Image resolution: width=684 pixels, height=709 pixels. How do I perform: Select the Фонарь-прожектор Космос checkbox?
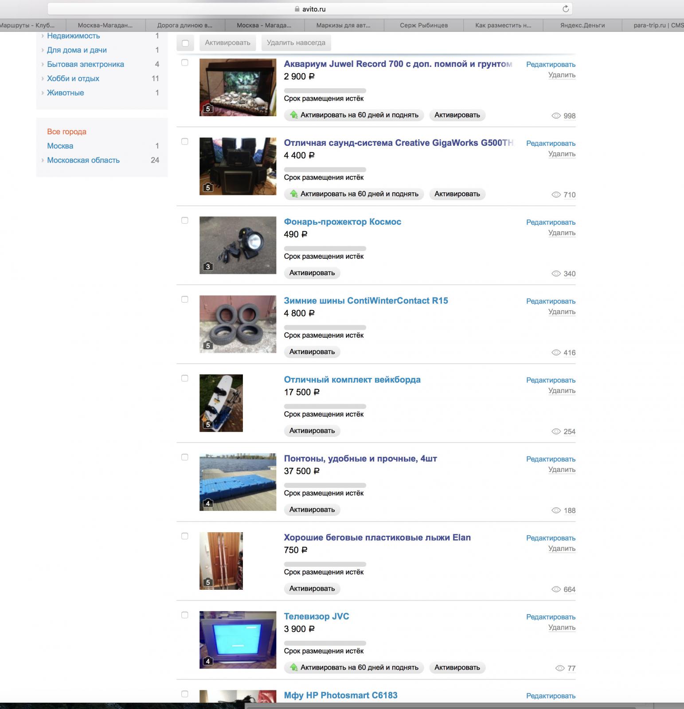click(x=185, y=220)
